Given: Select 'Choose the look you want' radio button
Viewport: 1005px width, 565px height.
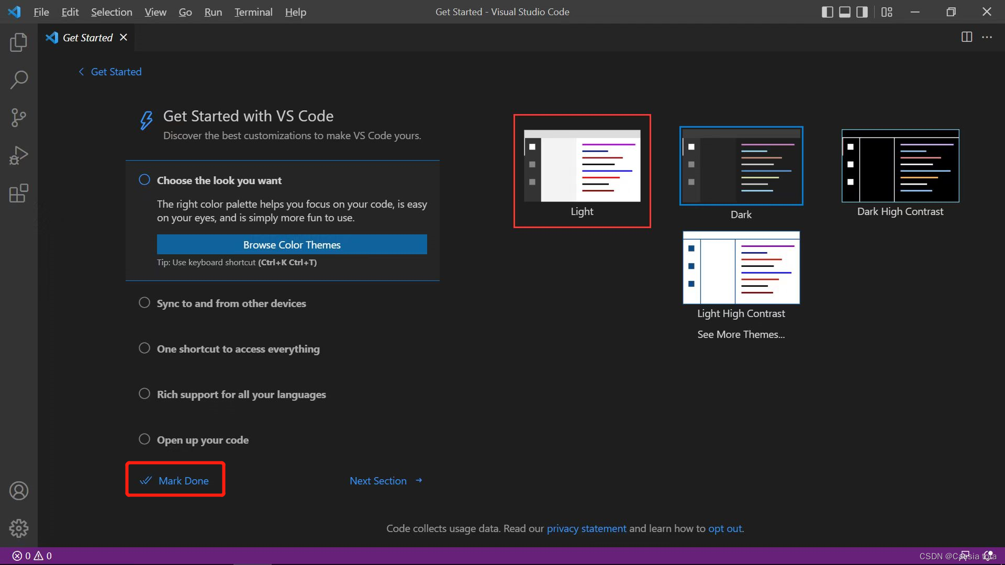Looking at the screenshot, I should click(144, 180).
